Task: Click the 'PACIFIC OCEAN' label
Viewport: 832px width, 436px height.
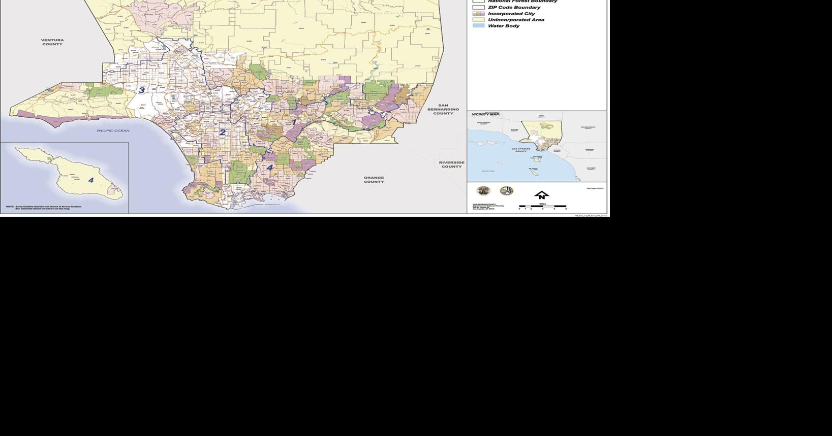Action: (113, 131)
